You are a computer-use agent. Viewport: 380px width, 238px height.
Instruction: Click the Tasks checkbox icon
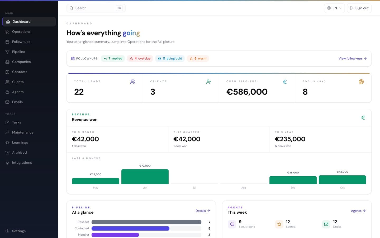[x=7, y=122]
